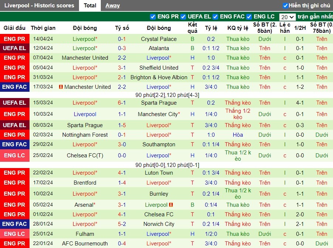Click the 0-1 score of 14/04/24 match
This screenshot has height=248, width=333.
122,39
